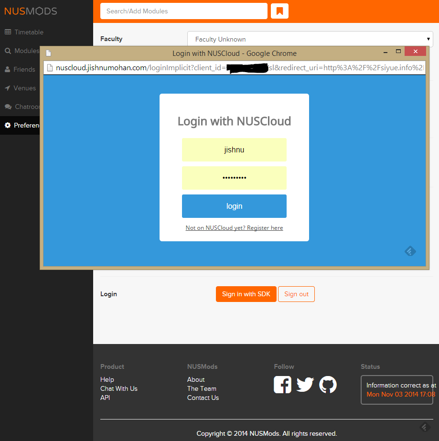Screen dimensions: 439x441
Task: Click the Venues arrow icon
Action: [x=8, y=88]
